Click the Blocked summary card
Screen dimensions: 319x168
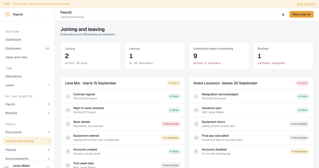tap(283, 56)
